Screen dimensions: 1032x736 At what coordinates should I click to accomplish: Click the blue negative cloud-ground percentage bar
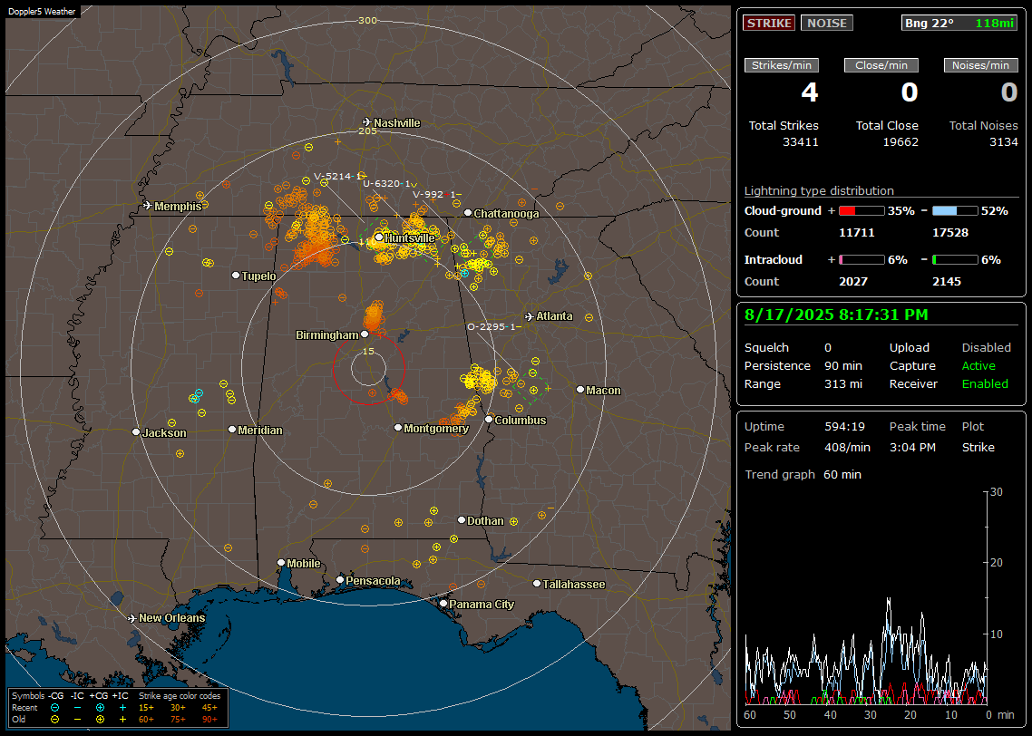pyautogui.click(x=955, y=211)
